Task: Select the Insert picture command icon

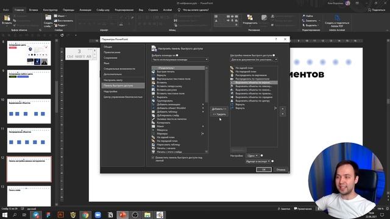Action: click(154, 89)
